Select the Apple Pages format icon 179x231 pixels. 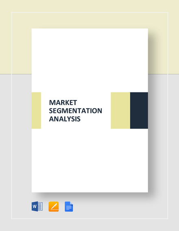click(54, 207)
